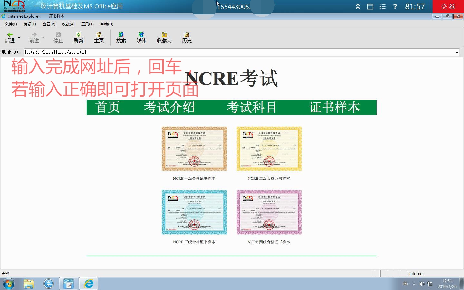
Task: Switch to the NCRE exam app in taskbar
Action: pyautogui.click(x=69, y=284)
